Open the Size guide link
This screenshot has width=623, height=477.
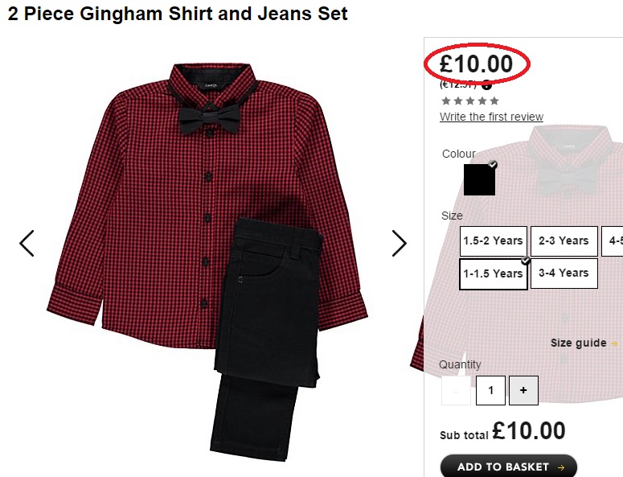[579, 343]
